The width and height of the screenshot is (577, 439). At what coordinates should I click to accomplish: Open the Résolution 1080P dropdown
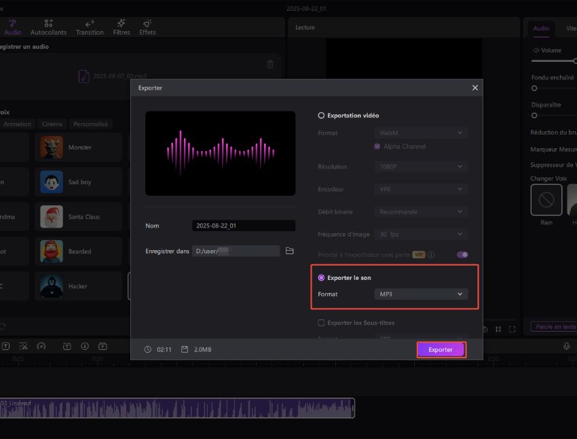(421, 166)
